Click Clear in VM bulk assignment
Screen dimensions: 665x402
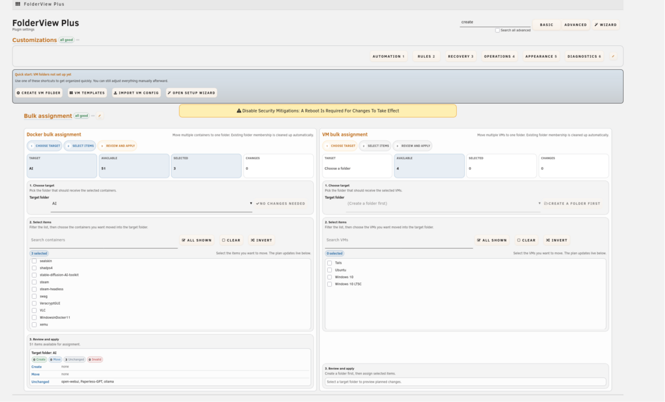click(526, 240)
